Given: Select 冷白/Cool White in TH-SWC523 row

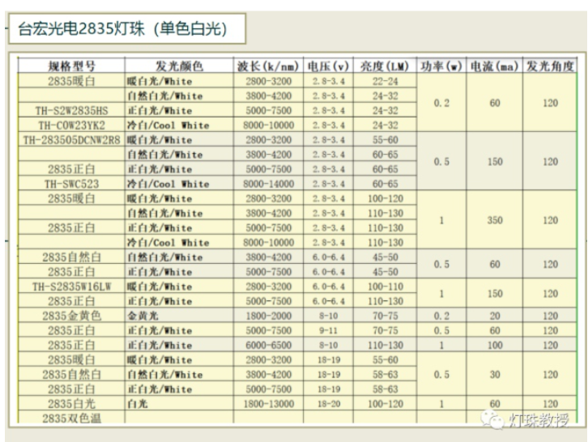Looking at the screenshot, I should pos(168,184).
